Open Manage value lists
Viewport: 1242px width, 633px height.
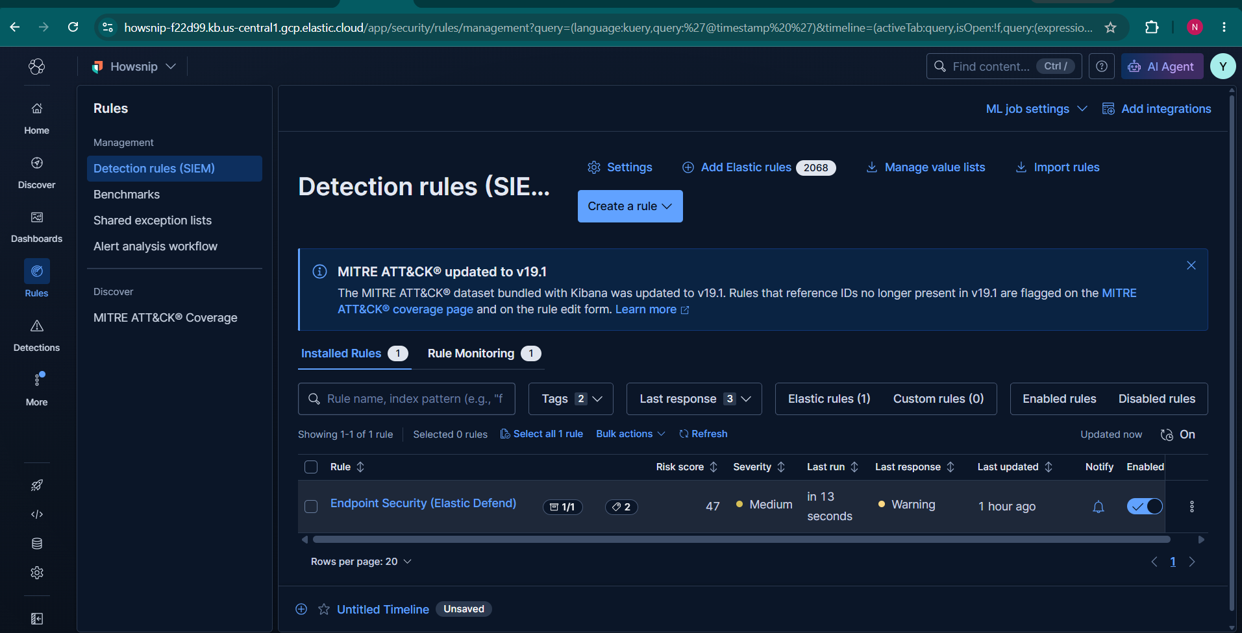coord(926,167)
